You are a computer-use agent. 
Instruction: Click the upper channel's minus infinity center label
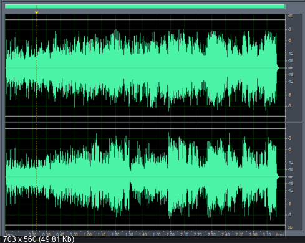(291, 68)
